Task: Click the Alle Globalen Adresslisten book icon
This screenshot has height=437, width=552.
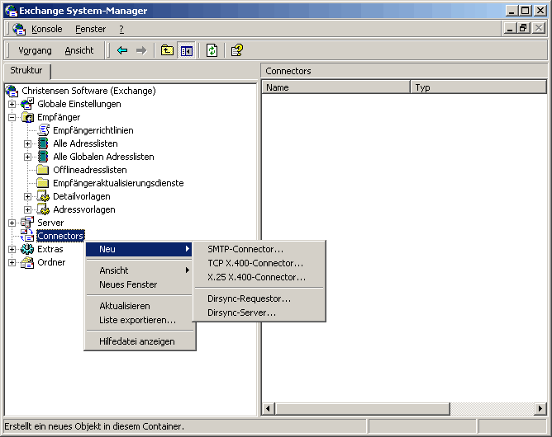Action: click(43, 157)
